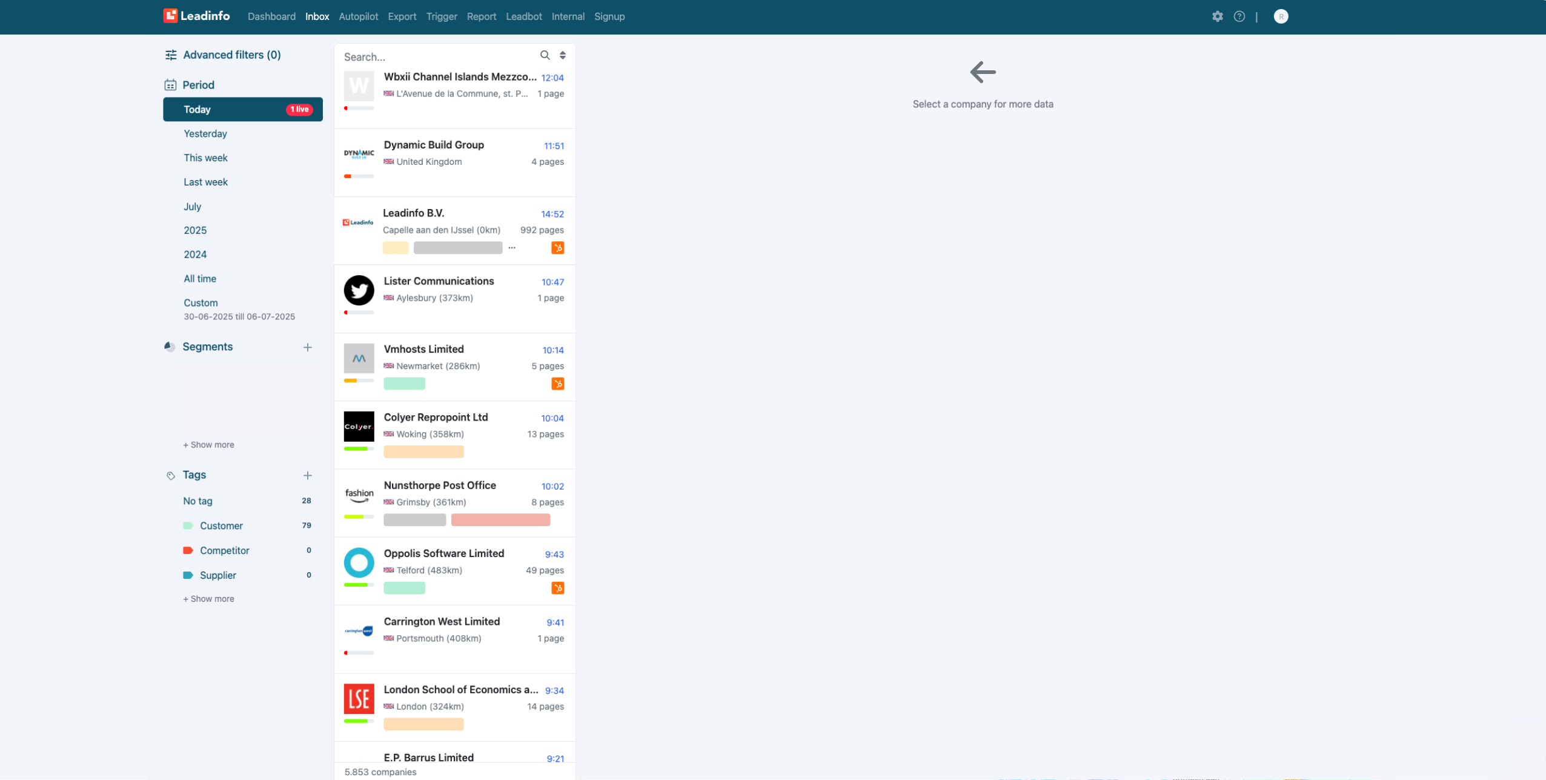Open the Trigger menu
Screen dimensions: 1546x780
click(x=442, y=16)
